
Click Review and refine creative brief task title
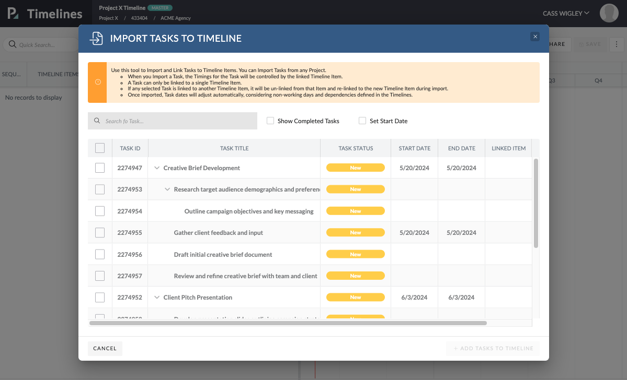(x=246, y=276)
